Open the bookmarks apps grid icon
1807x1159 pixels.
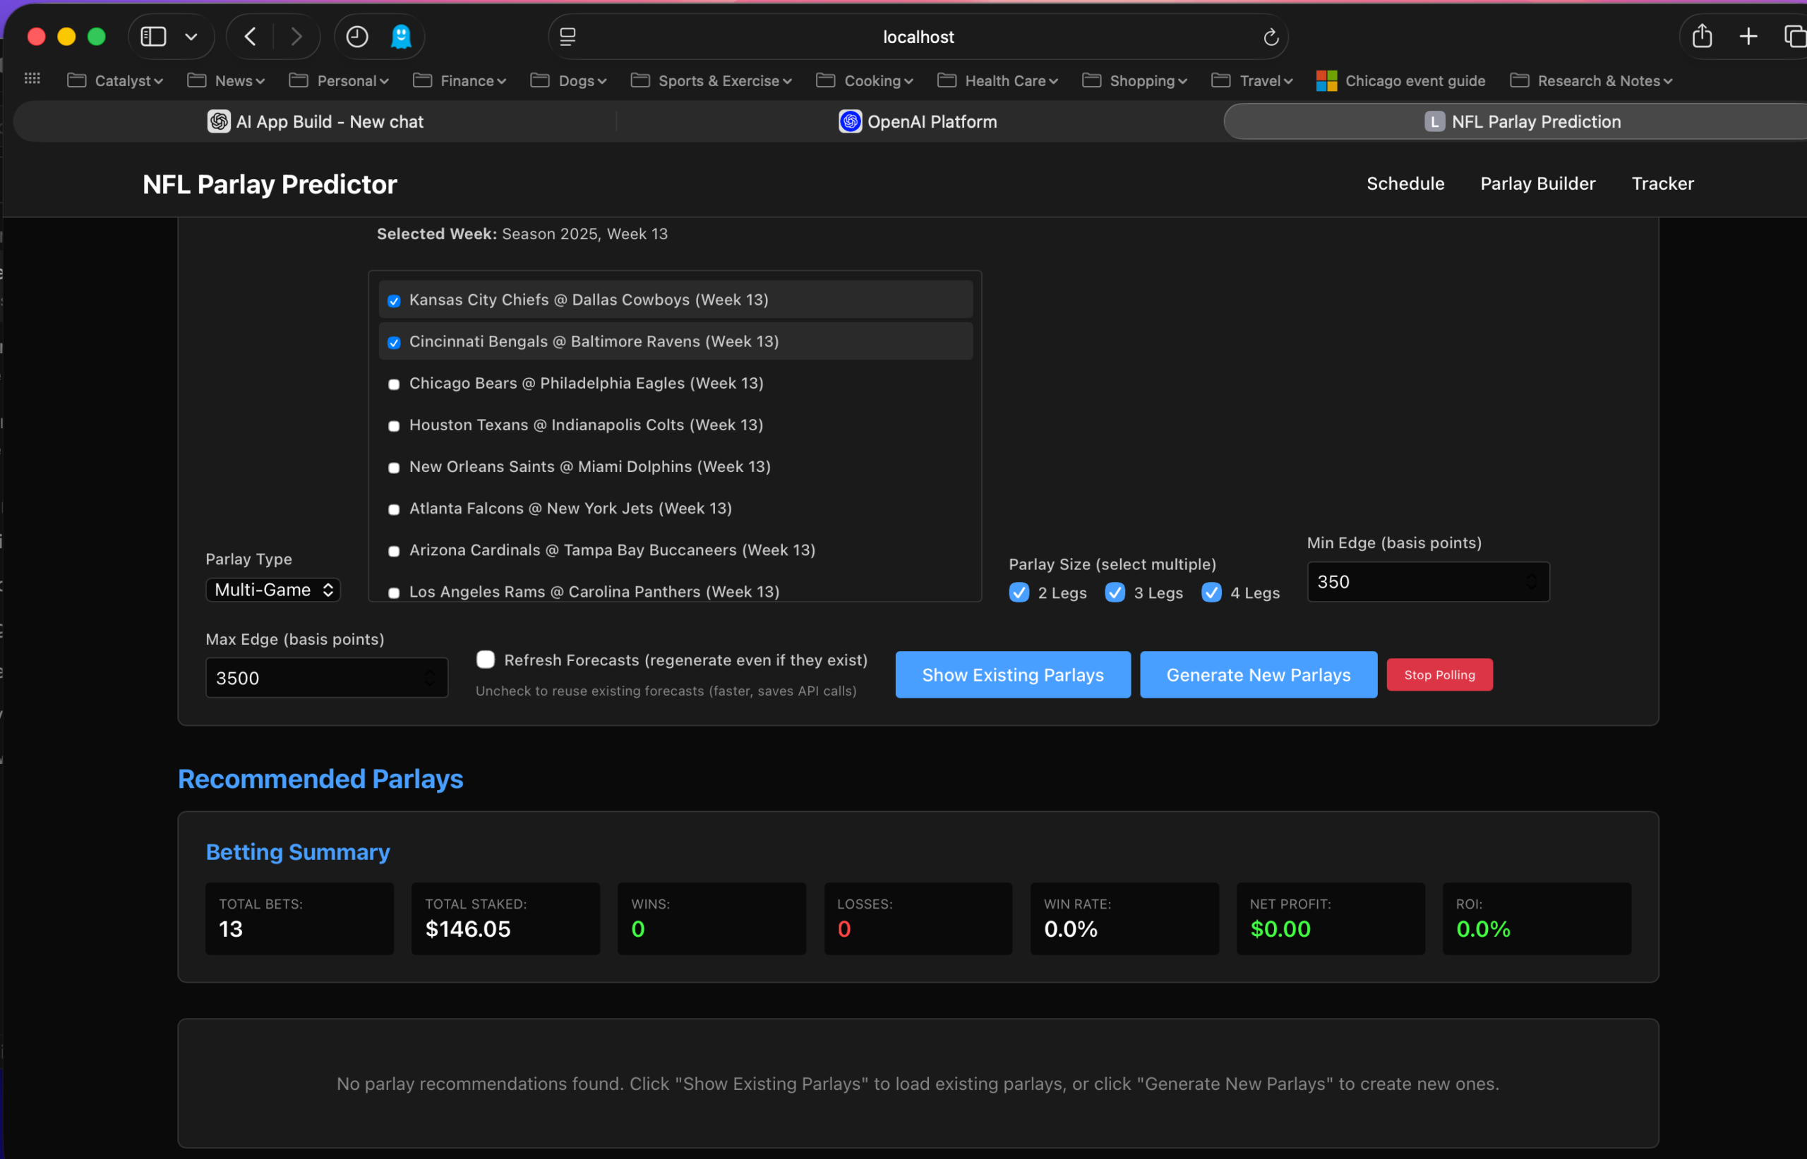(x=32, y=79)
